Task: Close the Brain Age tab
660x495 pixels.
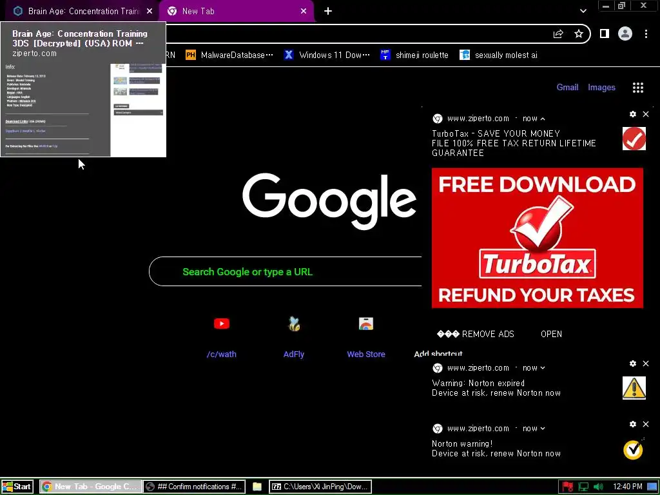Action: click(150, 12)
